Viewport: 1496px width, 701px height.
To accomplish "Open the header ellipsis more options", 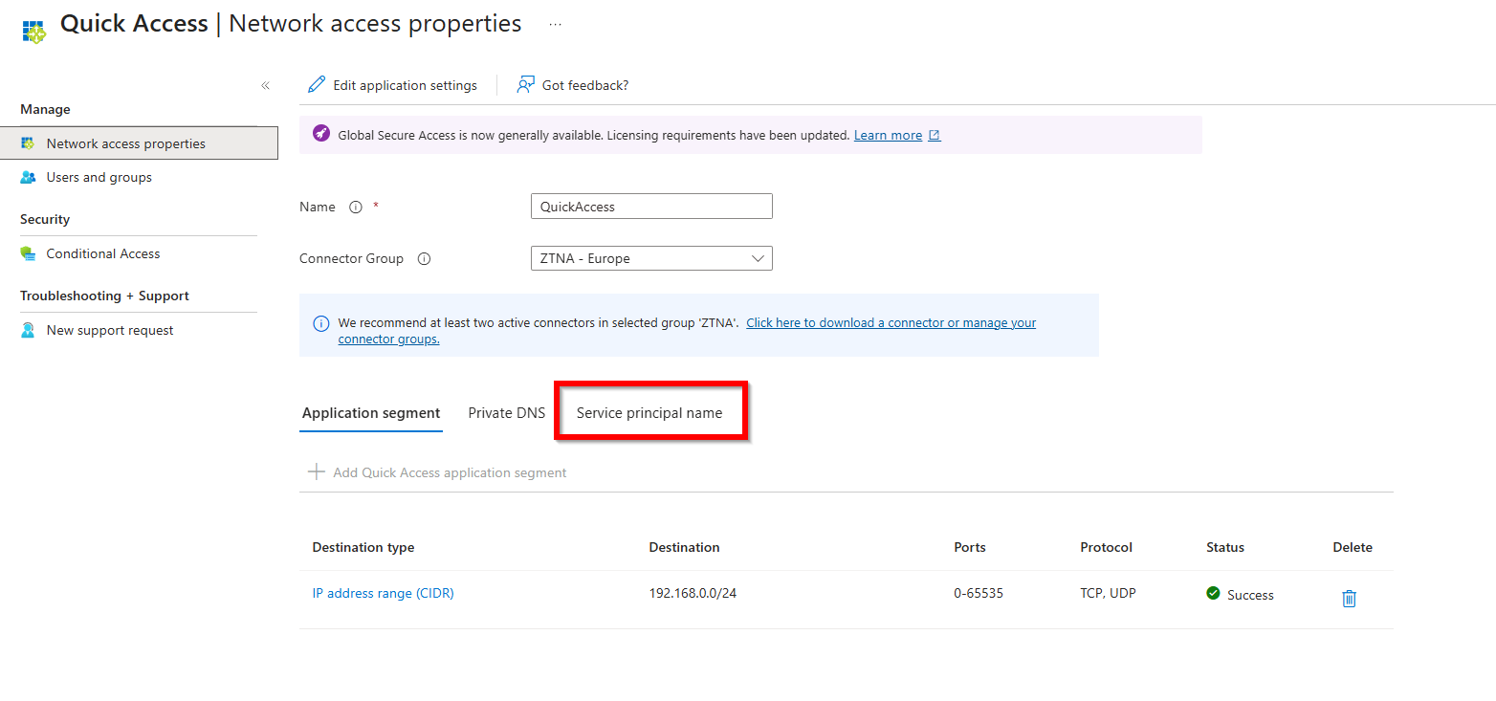I will point(556,25).
